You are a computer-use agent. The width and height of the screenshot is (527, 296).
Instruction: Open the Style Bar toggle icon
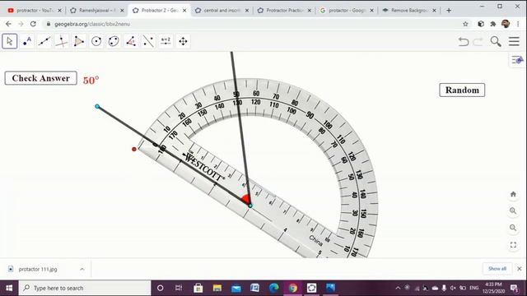[518, 60]
